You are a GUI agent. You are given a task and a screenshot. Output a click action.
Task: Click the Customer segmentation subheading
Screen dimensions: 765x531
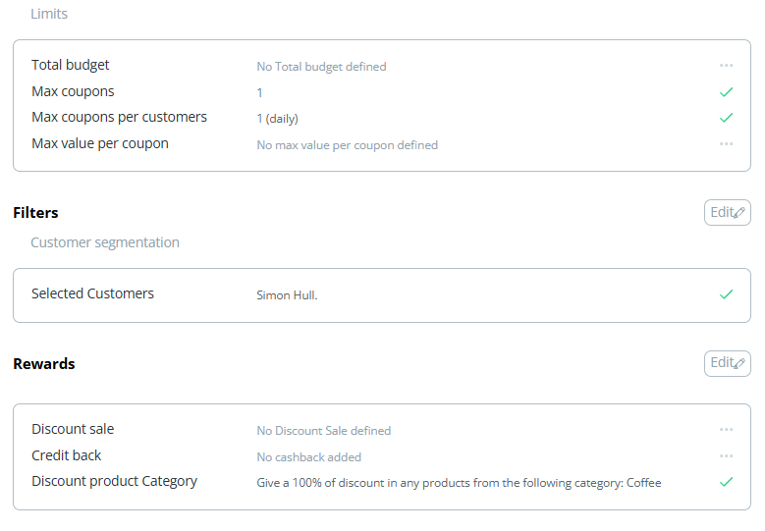(x=105, y=242)
